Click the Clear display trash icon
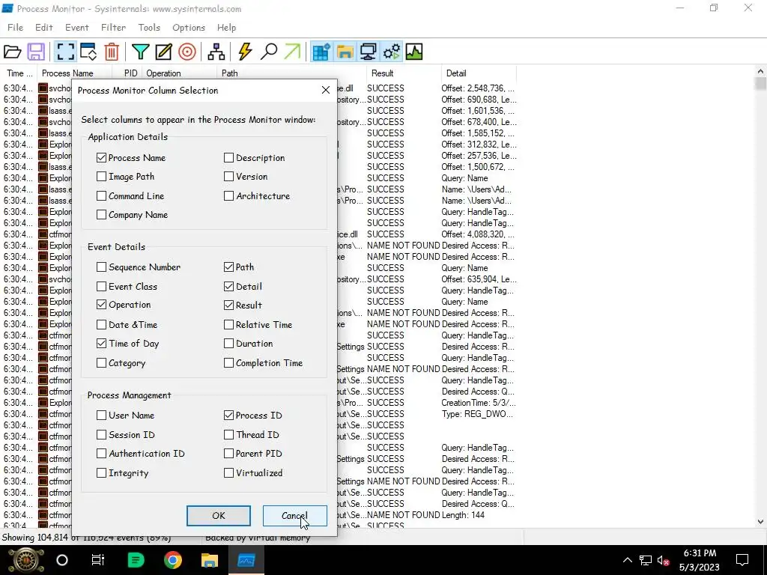This screenshot has height=575, width=767. 112,52
